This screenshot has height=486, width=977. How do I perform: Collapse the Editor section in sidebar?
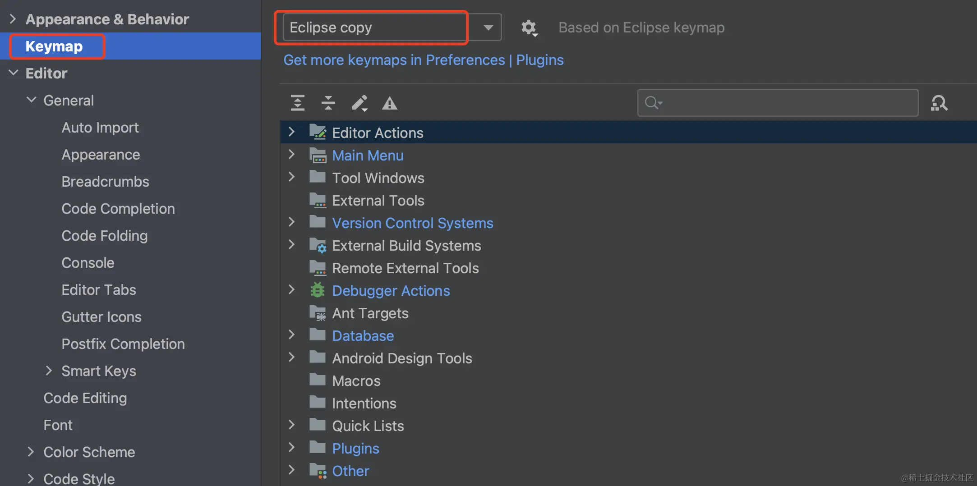coord(14,73)
